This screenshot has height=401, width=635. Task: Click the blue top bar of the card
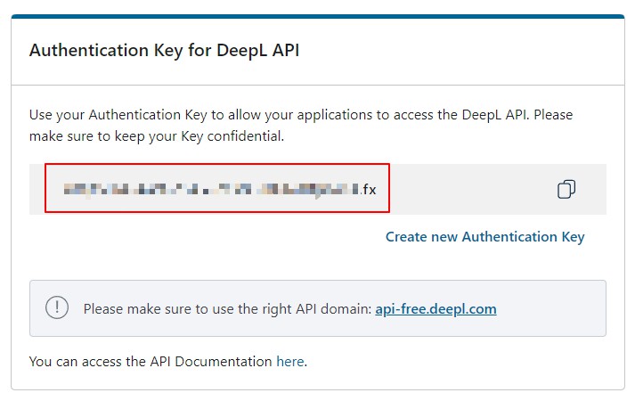tap(318, 16)
